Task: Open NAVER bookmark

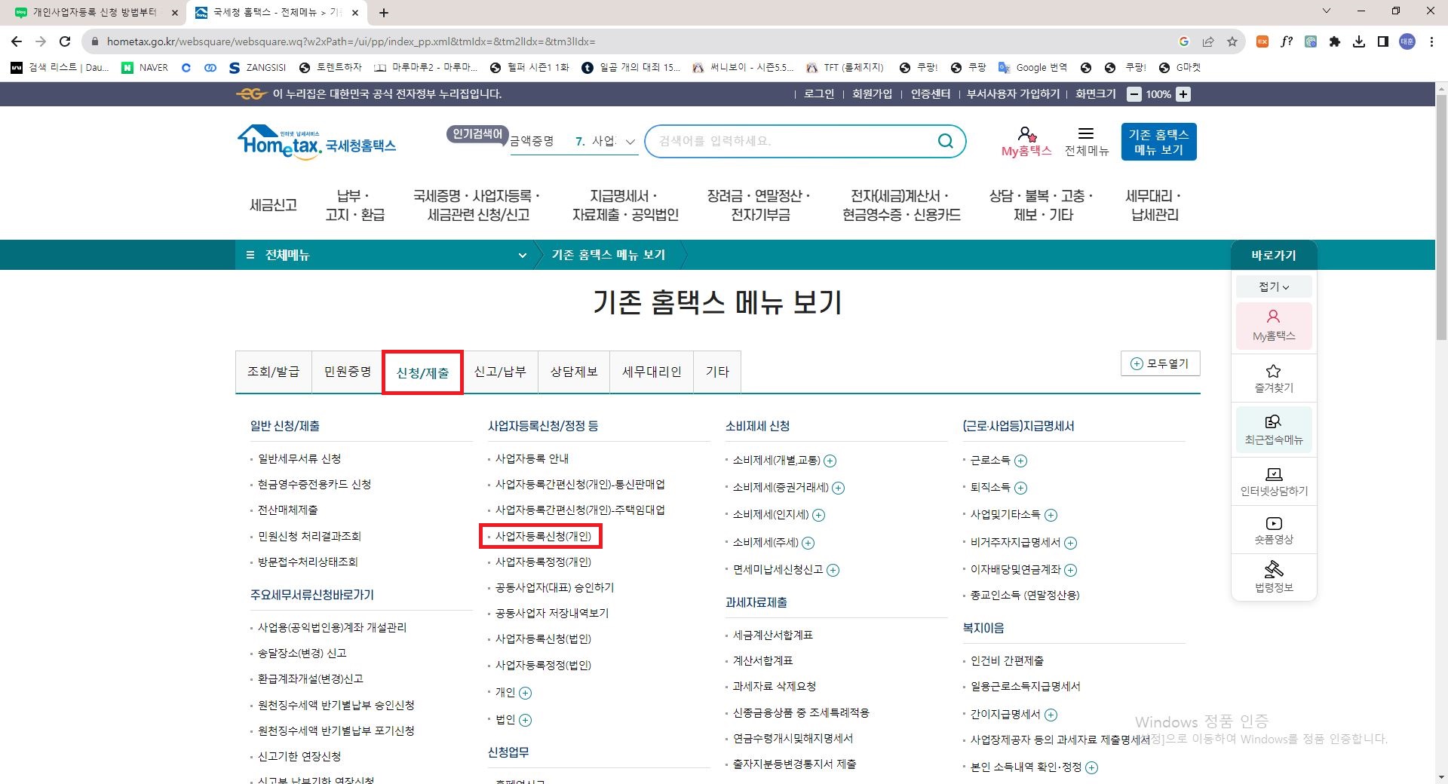Action: point(146,67)
